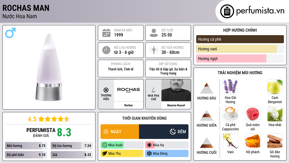Image resolution: width=289 pixels, height=163 pixels.
Task: Click the Giá 8.32 rating bar
Action: (72, 155)
